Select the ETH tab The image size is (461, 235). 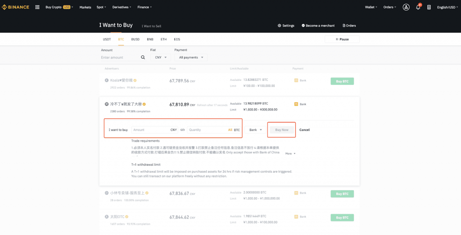[163, 40]
